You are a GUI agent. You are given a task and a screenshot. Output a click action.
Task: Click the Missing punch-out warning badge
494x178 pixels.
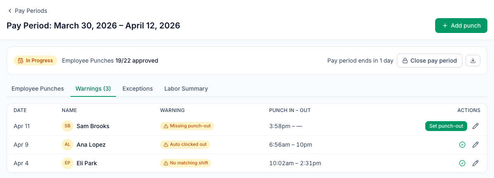click(x=187, y=126)
